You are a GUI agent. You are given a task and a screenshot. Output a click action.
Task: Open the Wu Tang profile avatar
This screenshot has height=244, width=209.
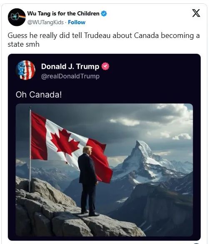tap(17, 17)
